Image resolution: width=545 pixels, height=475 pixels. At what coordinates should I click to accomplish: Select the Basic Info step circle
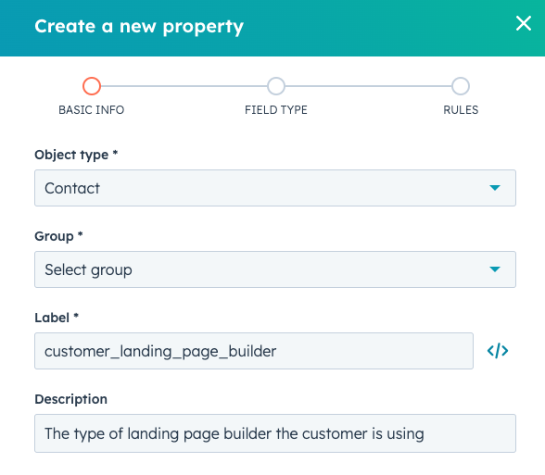coord(92,86)
